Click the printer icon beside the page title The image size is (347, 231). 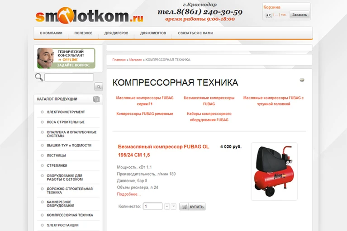click(302, 80)
